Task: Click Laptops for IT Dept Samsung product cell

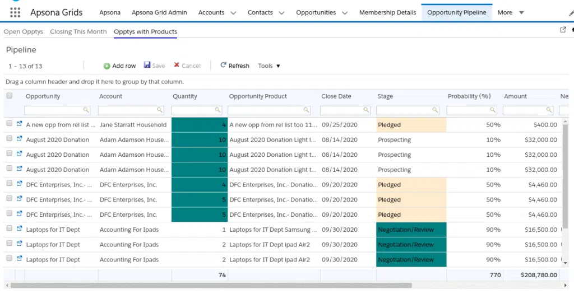Action: click(x=273, y=230)
